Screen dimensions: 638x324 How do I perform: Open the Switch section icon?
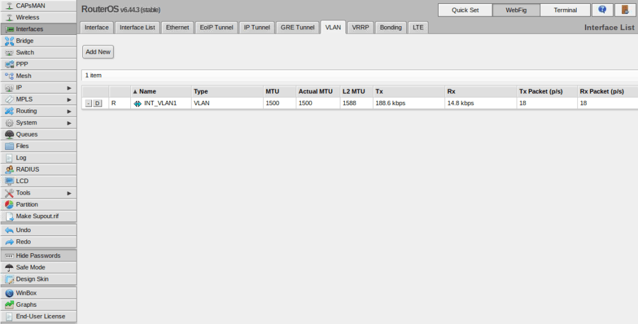pos(10,52)
